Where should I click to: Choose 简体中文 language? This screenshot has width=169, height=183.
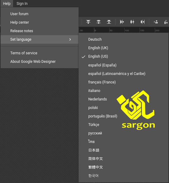[x=124, y=159]
